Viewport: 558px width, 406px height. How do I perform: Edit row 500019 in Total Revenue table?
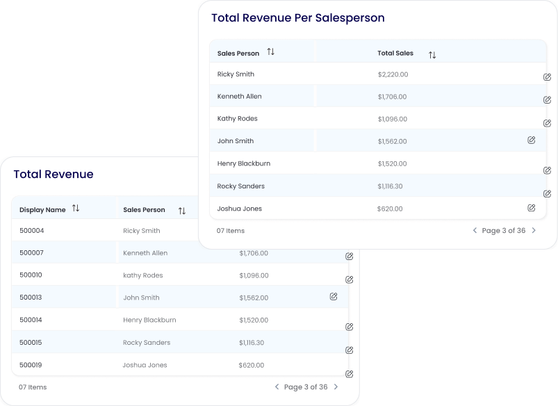point(350,373)
